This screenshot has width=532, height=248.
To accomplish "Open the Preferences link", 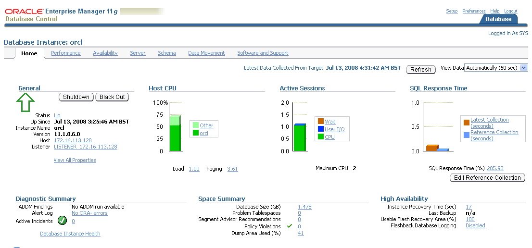I will [474, 11].
